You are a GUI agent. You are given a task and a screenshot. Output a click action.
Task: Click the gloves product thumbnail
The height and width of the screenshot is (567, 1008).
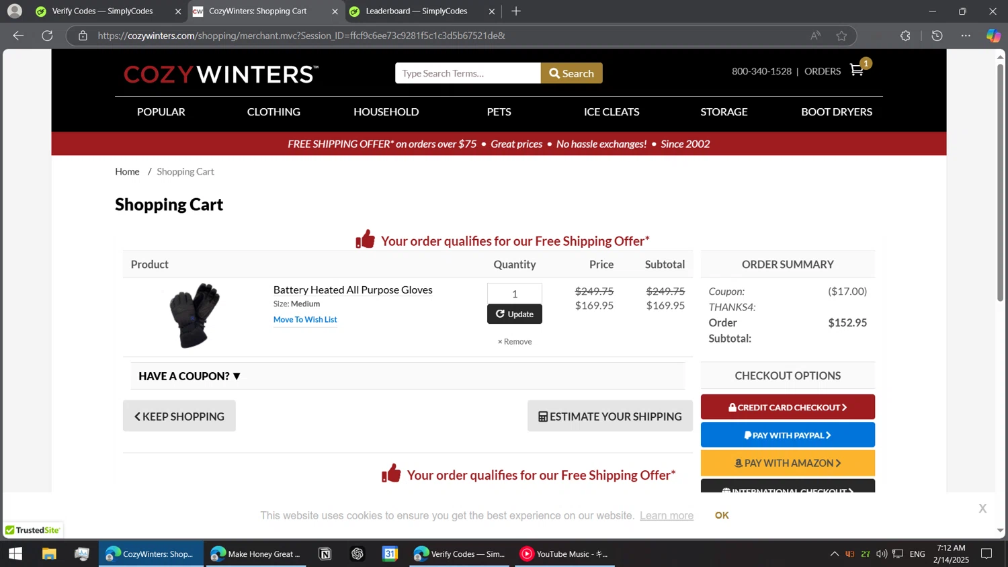195,315
